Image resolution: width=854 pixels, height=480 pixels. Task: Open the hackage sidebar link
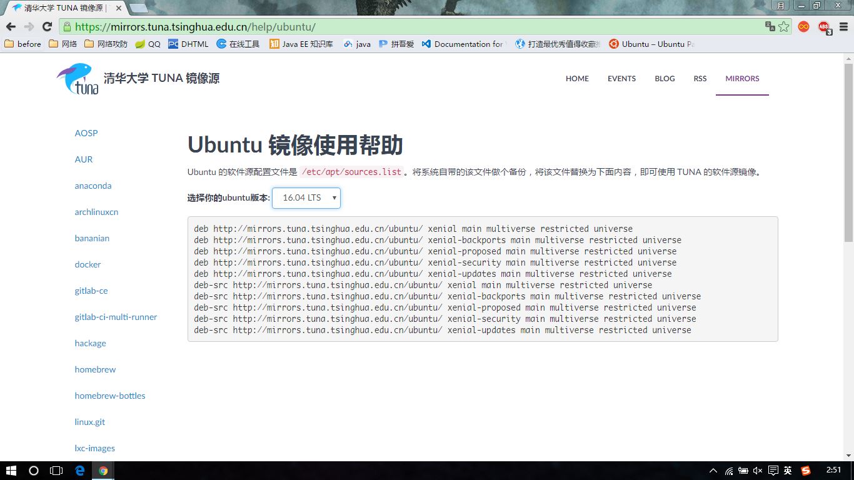pyautogui.click(x=90, y=343)
